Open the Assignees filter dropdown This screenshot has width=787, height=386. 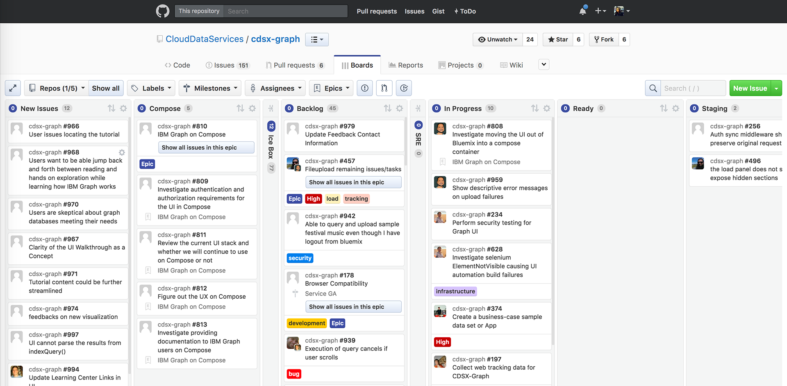click(275, 88)
